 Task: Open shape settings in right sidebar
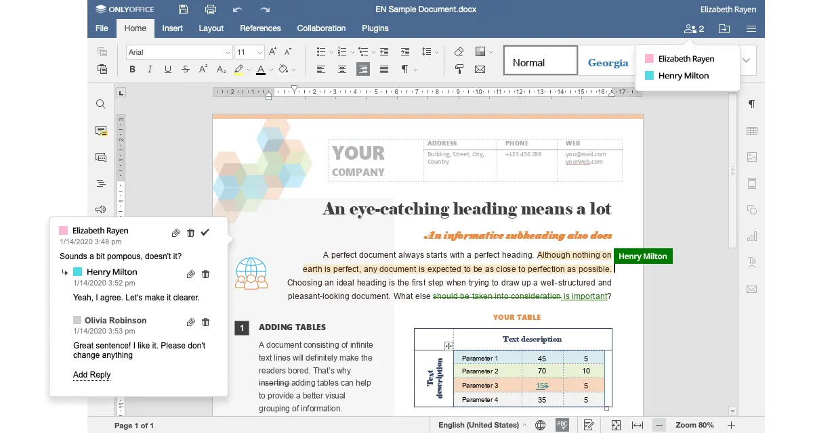point(751,210)
